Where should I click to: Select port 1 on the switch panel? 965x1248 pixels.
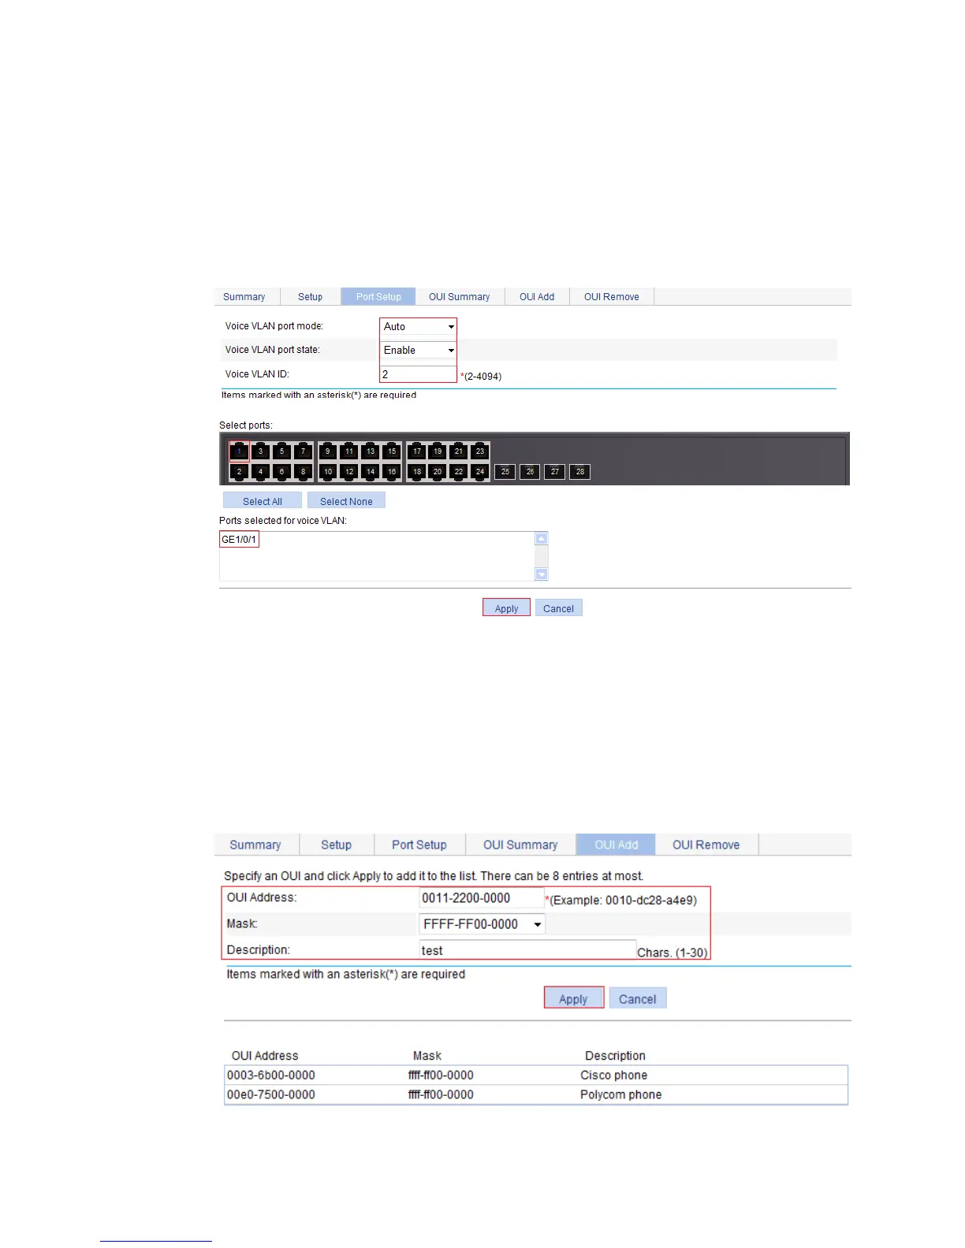point(239,451)
